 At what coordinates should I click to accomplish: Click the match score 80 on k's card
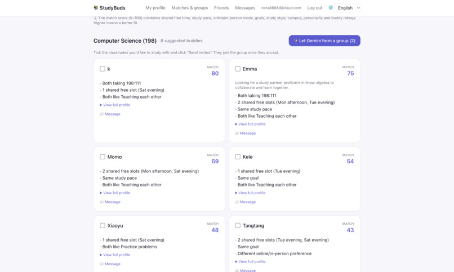(215, 74)
